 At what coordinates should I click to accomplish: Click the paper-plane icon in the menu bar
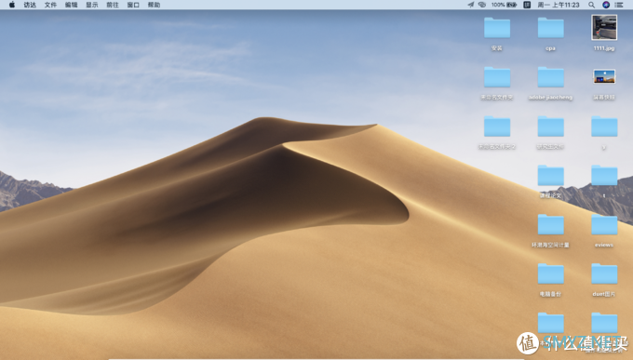[471, 5]
